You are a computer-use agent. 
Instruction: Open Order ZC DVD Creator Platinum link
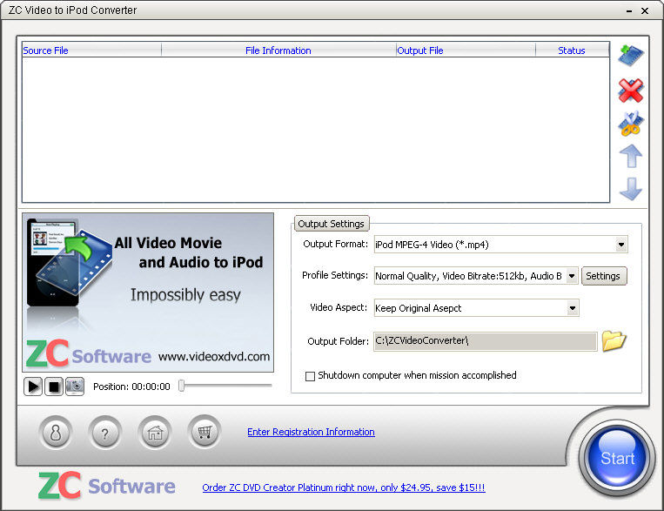pyautogui.click(x=344, y=487)
